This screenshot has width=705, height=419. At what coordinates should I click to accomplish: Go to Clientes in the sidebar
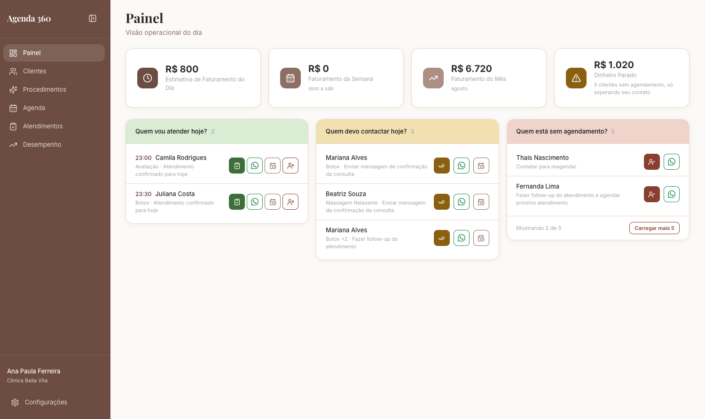click(54, 71)
